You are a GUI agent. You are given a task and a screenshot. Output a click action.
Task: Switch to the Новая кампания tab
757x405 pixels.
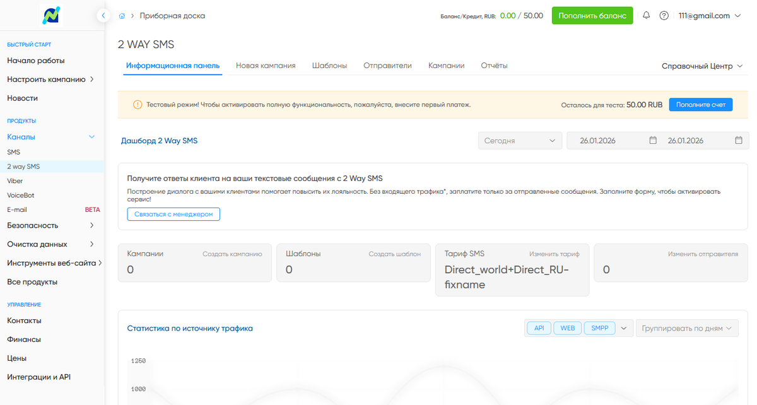(x=266, y=66)
